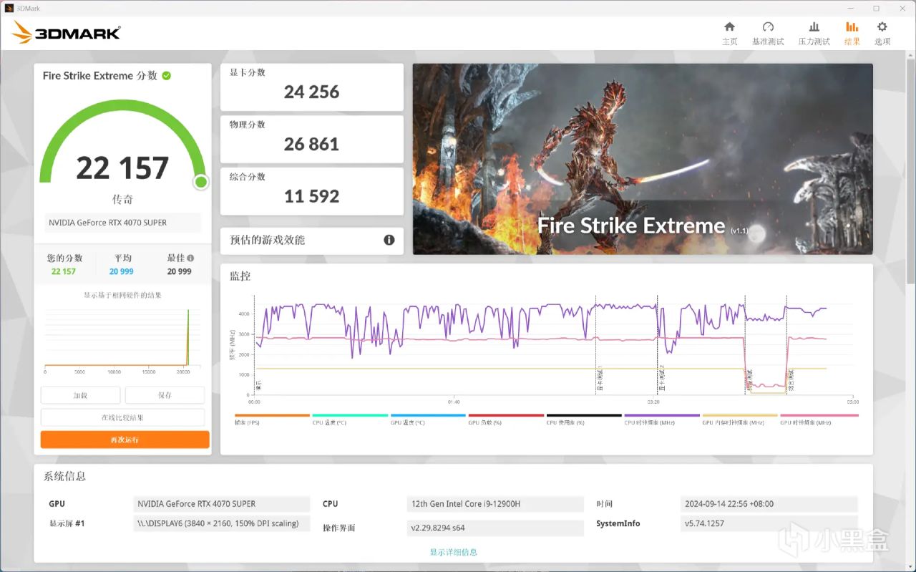Click the main score 22 157
The image size is (916, 572).
pos(122,168)
